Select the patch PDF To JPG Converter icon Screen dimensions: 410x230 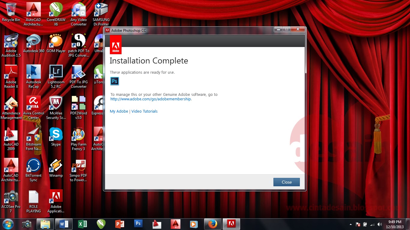(x=79, y=45)
